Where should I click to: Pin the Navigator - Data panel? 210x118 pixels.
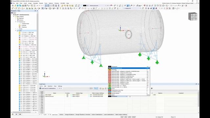(x=35, y=11)
